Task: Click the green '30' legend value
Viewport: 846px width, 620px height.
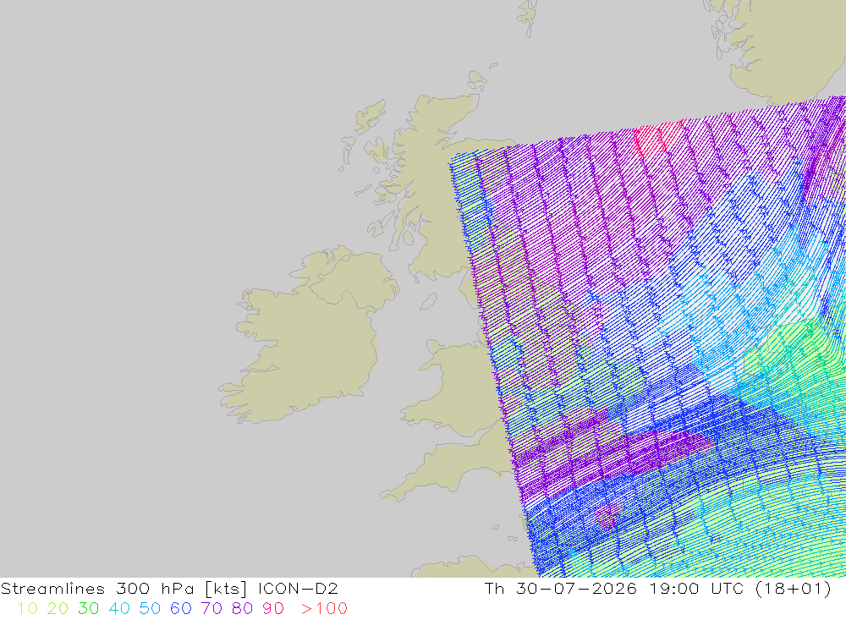Action: point(89,608)
